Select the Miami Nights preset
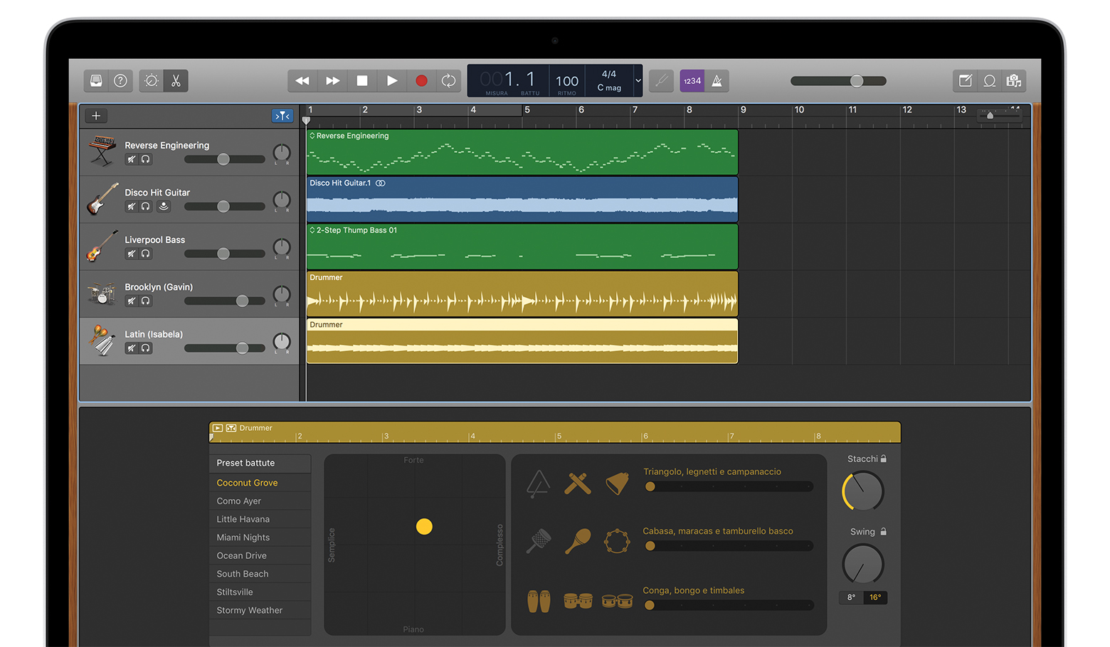The height and width of the screenshot is (647, 1110). [x=243, y=538]
